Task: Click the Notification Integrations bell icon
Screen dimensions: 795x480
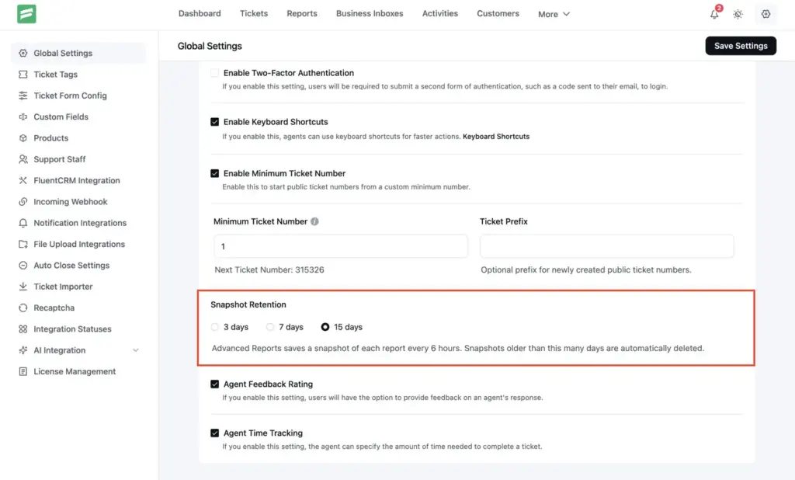Action: pyautogui.click(x=23, y=223)
